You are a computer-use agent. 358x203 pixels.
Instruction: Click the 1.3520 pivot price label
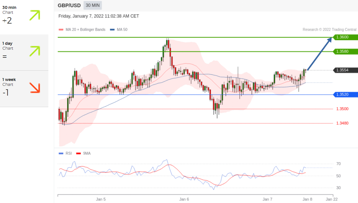(345, 94)
